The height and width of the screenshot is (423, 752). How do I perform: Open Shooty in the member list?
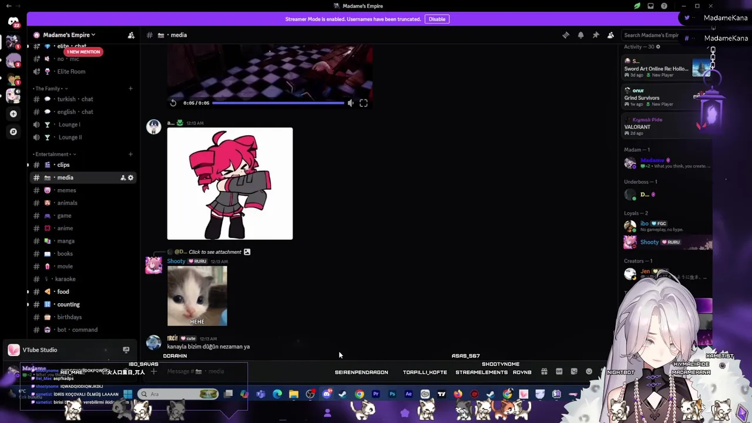coord(668,242)
